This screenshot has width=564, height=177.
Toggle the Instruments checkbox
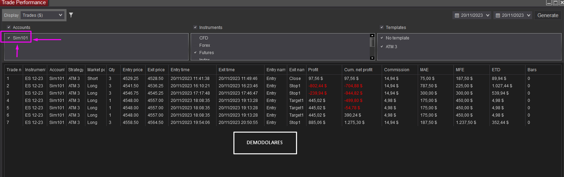(195, 28)
